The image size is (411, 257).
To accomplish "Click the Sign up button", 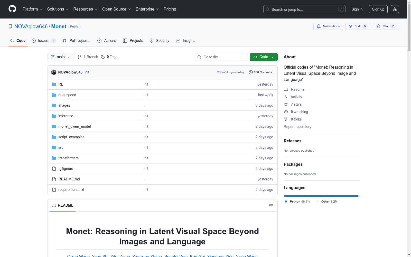I will 378,9.
